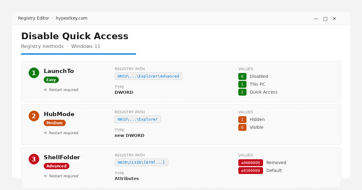Select the green 2 value chip for Quick Access

point(242,92)
